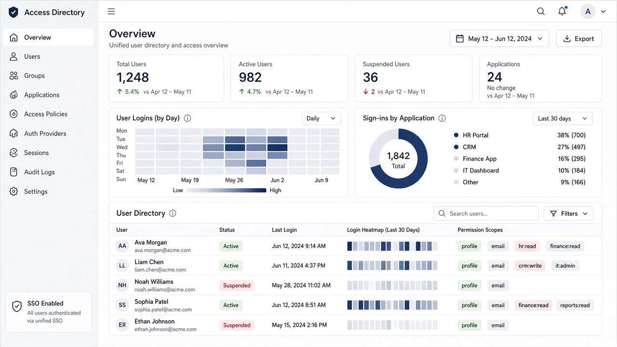617x347 pixels.
Task: Click the Last Login column header
Action: coord(284,230)
